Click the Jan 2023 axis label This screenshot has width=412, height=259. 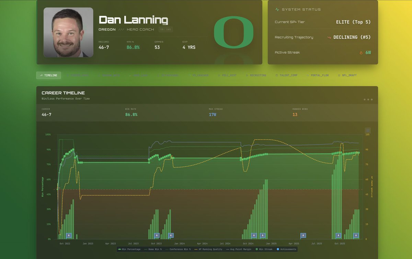click(x=88, y=243)
